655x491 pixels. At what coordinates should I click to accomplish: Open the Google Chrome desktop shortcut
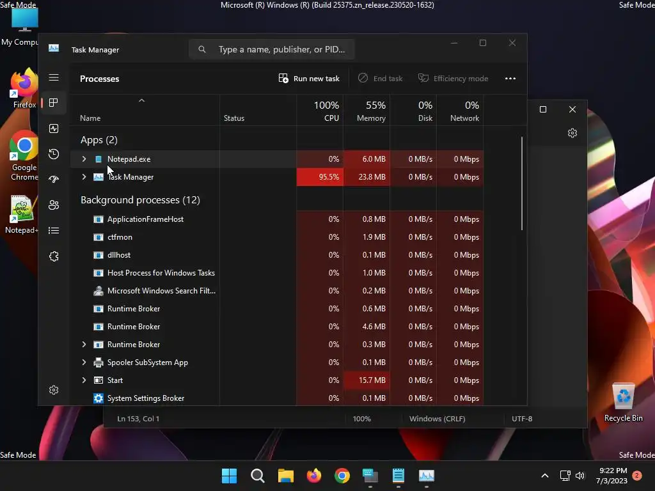pos(24,156)
